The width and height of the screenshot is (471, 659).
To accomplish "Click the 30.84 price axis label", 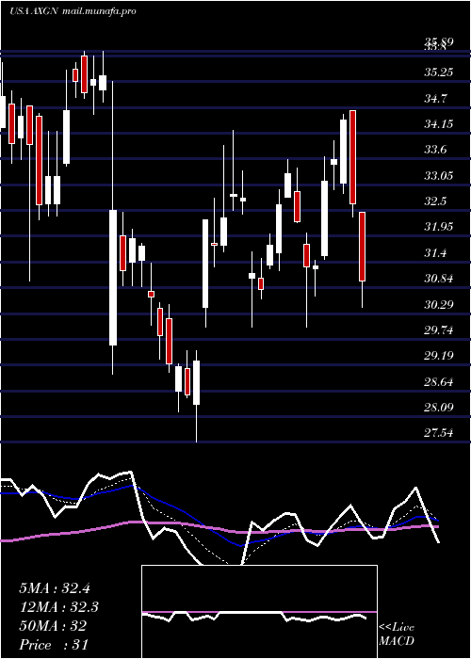I will click(x=439, y=279).
